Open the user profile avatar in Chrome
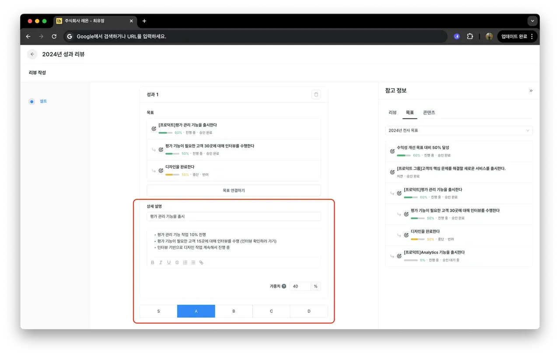The height and width of the screenshot is (356, 560). 489,36
